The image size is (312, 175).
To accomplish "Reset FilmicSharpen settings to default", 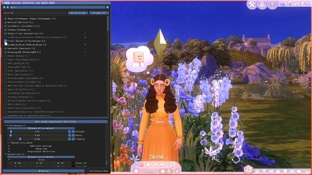I will click(x=41, y=128).
